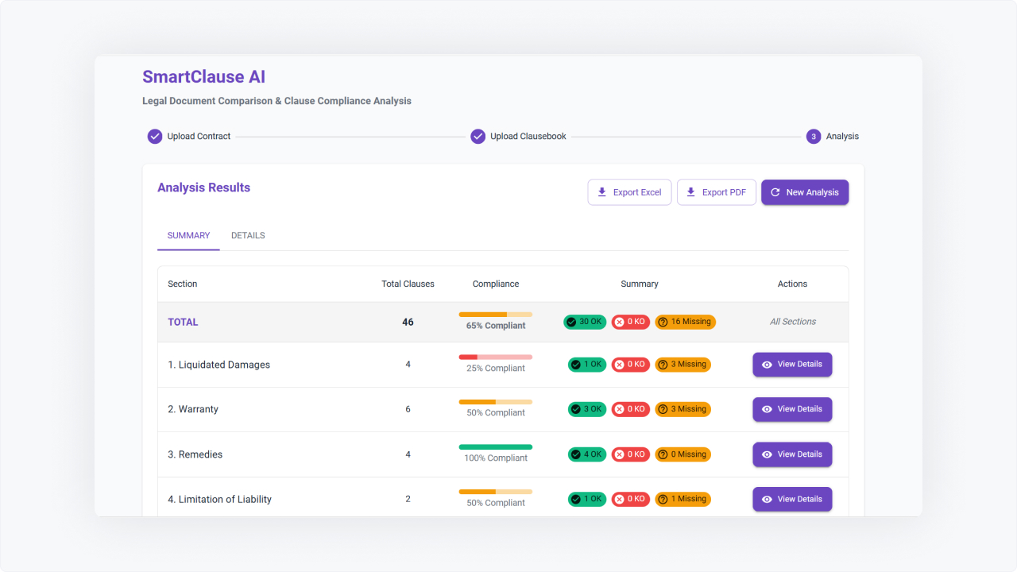This screenshot has height=572, width=1017.
Task: Open View Details for Remedies section
Action: pyautogui.click(x=792, y=454)
